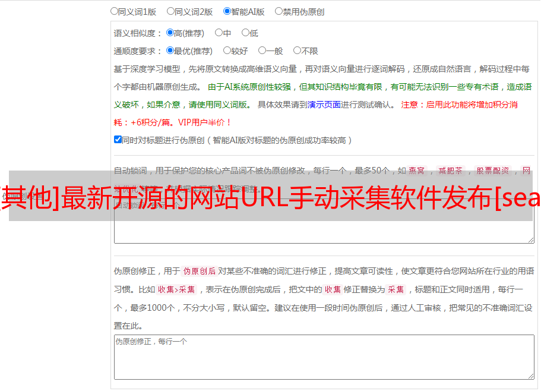The height and width of the screenshot is (391, 541).
Task: Click the red 注意 积分消耗 warning text
Action: click(316, 113)
